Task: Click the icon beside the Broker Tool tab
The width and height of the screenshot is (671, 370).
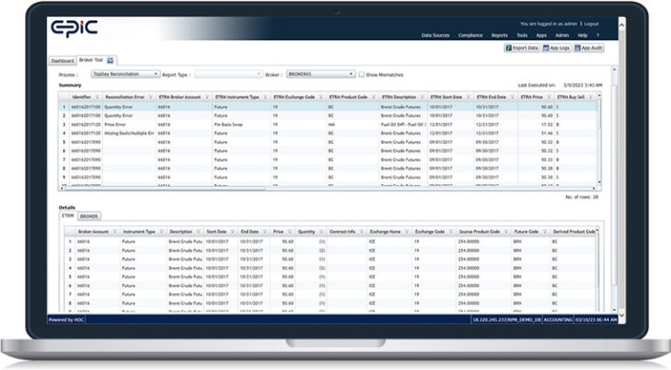Action: tap(110, 61)
